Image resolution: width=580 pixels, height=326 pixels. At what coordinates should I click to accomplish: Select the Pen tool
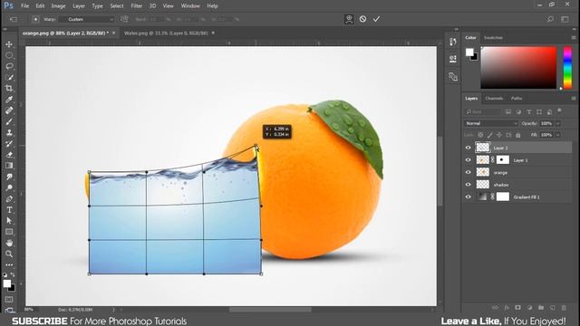coord(9,199)
